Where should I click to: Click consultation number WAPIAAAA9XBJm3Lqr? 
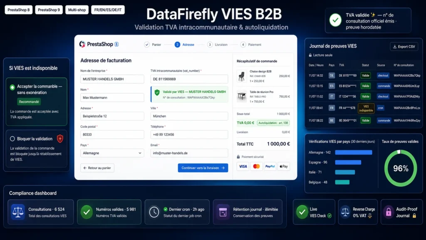click(406, 86)
